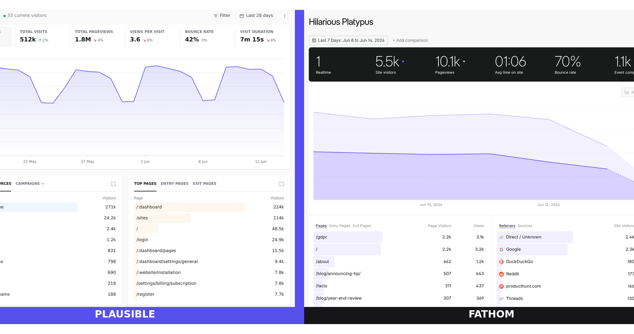Select the Bounce rate 70% stat
This screenshot has height=334, width=634.
[x=568, y=65]
